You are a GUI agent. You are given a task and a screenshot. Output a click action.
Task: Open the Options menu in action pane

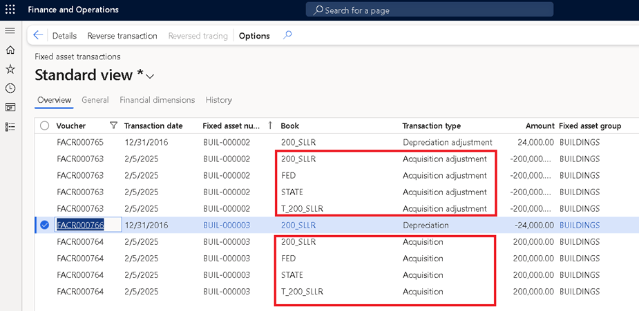254,36
